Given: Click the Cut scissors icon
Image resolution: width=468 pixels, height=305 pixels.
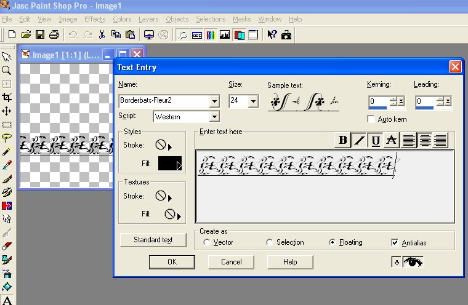Looking at the screenshot, I should point(102,34).
